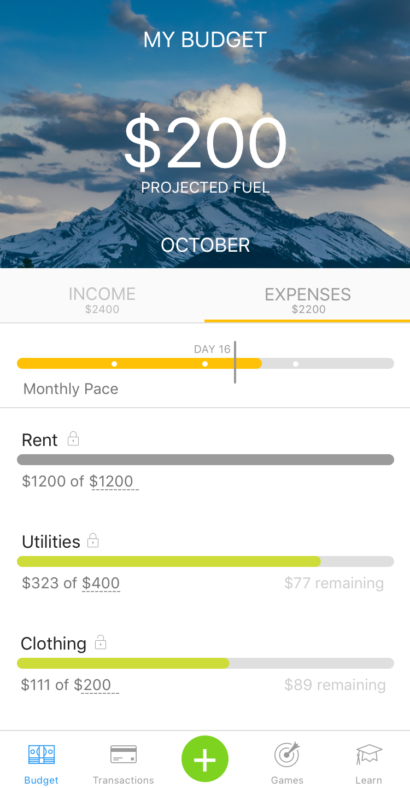The image size is (410, 788).
Task: Select the Expenses tab
Action: pyautogui.click(x=308, y=299)
